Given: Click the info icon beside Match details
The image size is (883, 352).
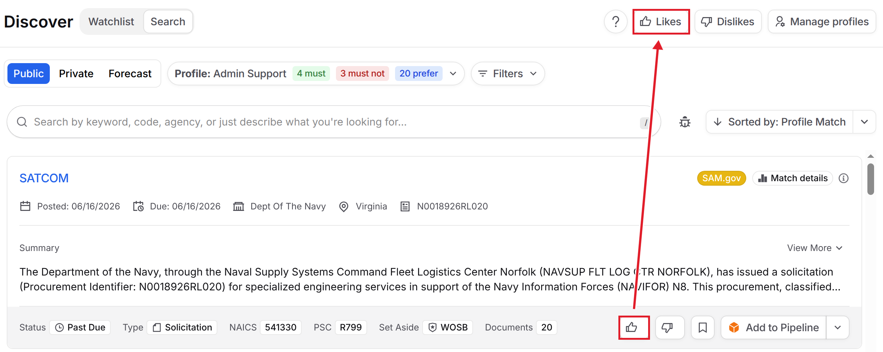Looking at the screenshot, I should [x=844, y=178].
